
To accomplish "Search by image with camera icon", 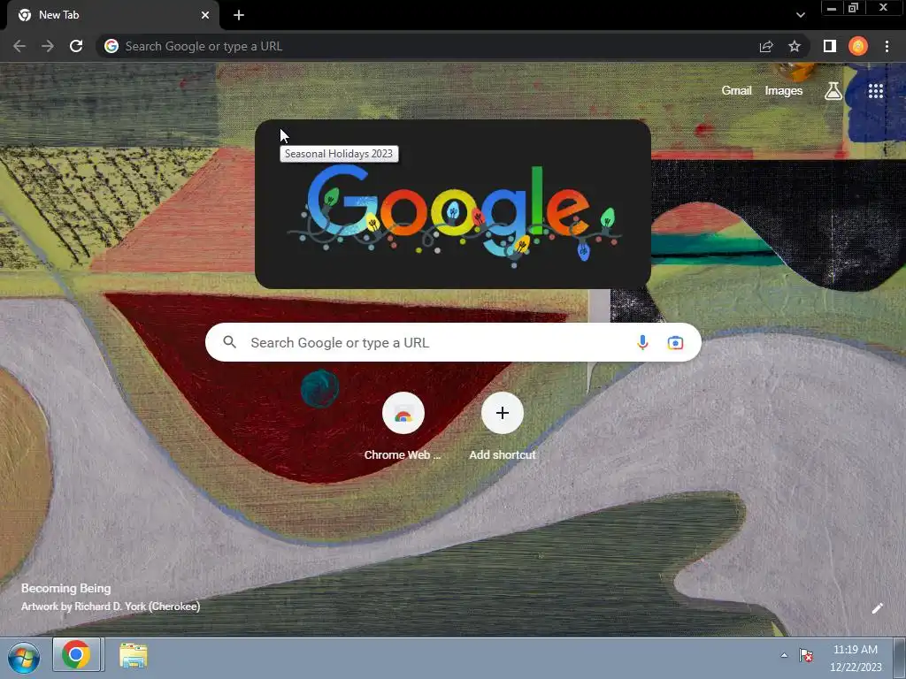I will [x=675, y=342].
